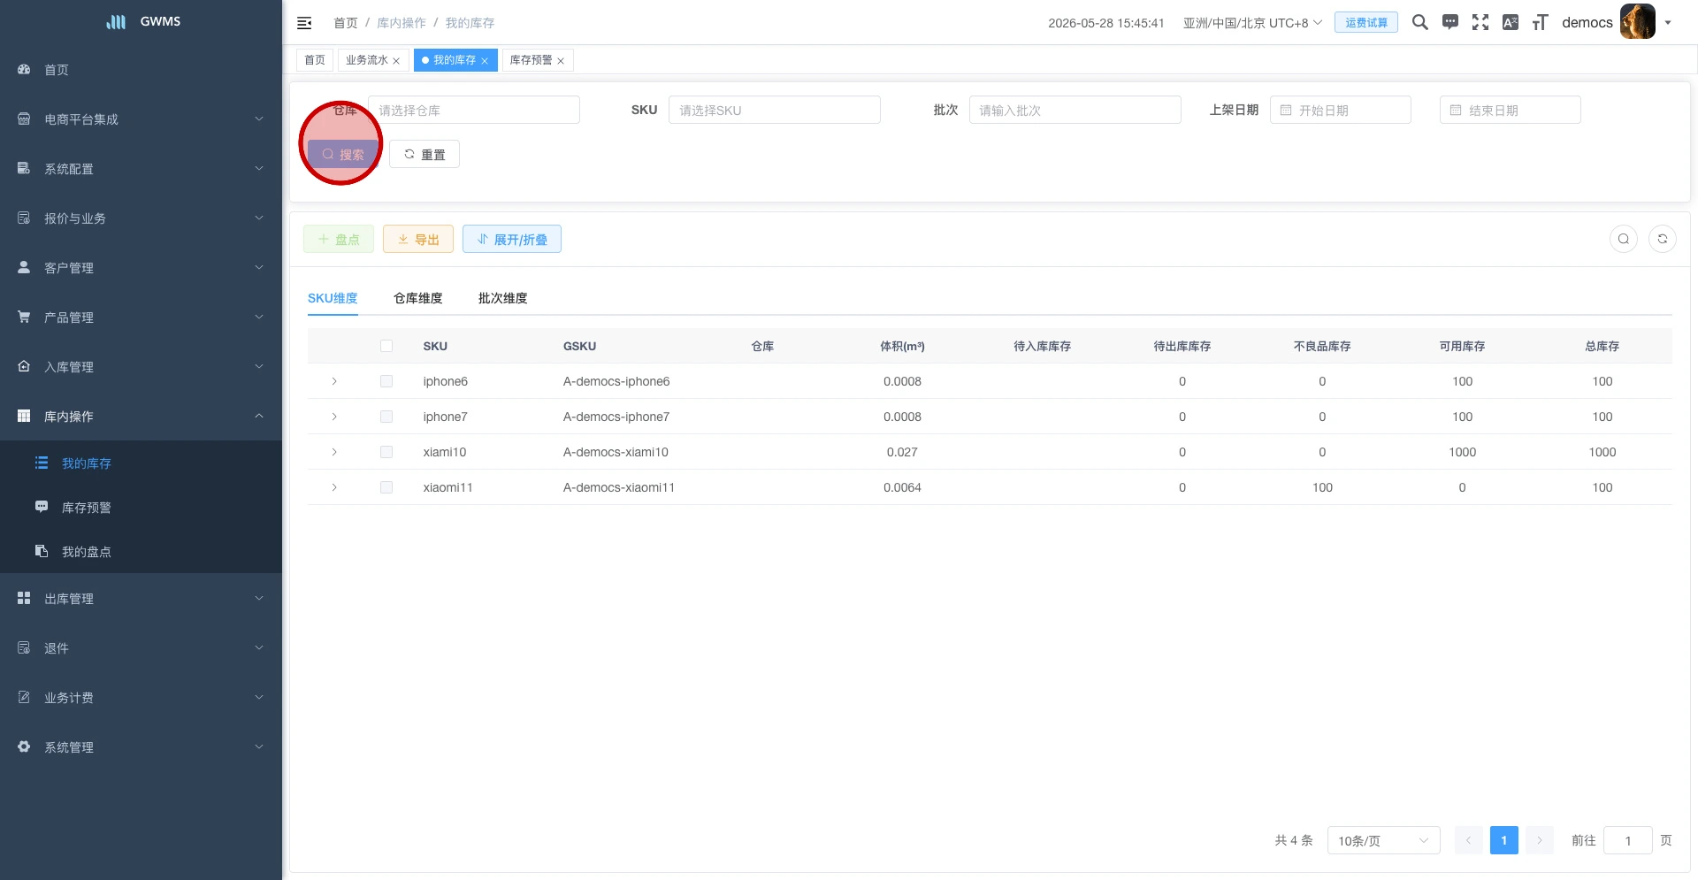The height and width of the screenshot is (880, 1698).
Task: Switch to the 首页 page tab
Action: (x=315, y=60)
